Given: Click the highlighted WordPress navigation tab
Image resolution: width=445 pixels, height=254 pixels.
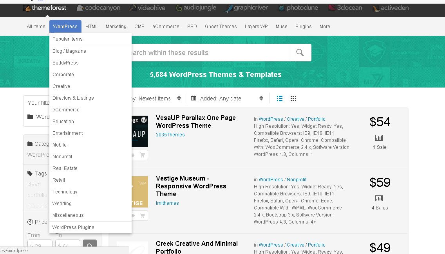Looking at the screenshot, I should [65, 26].
